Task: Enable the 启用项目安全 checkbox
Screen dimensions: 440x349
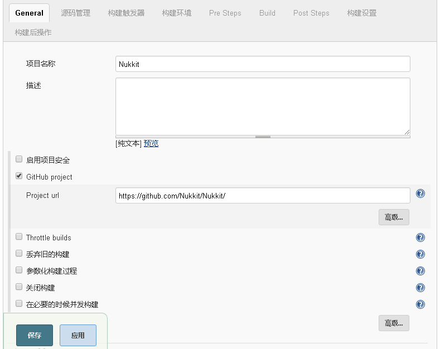Action: click(x=19, y=159)
